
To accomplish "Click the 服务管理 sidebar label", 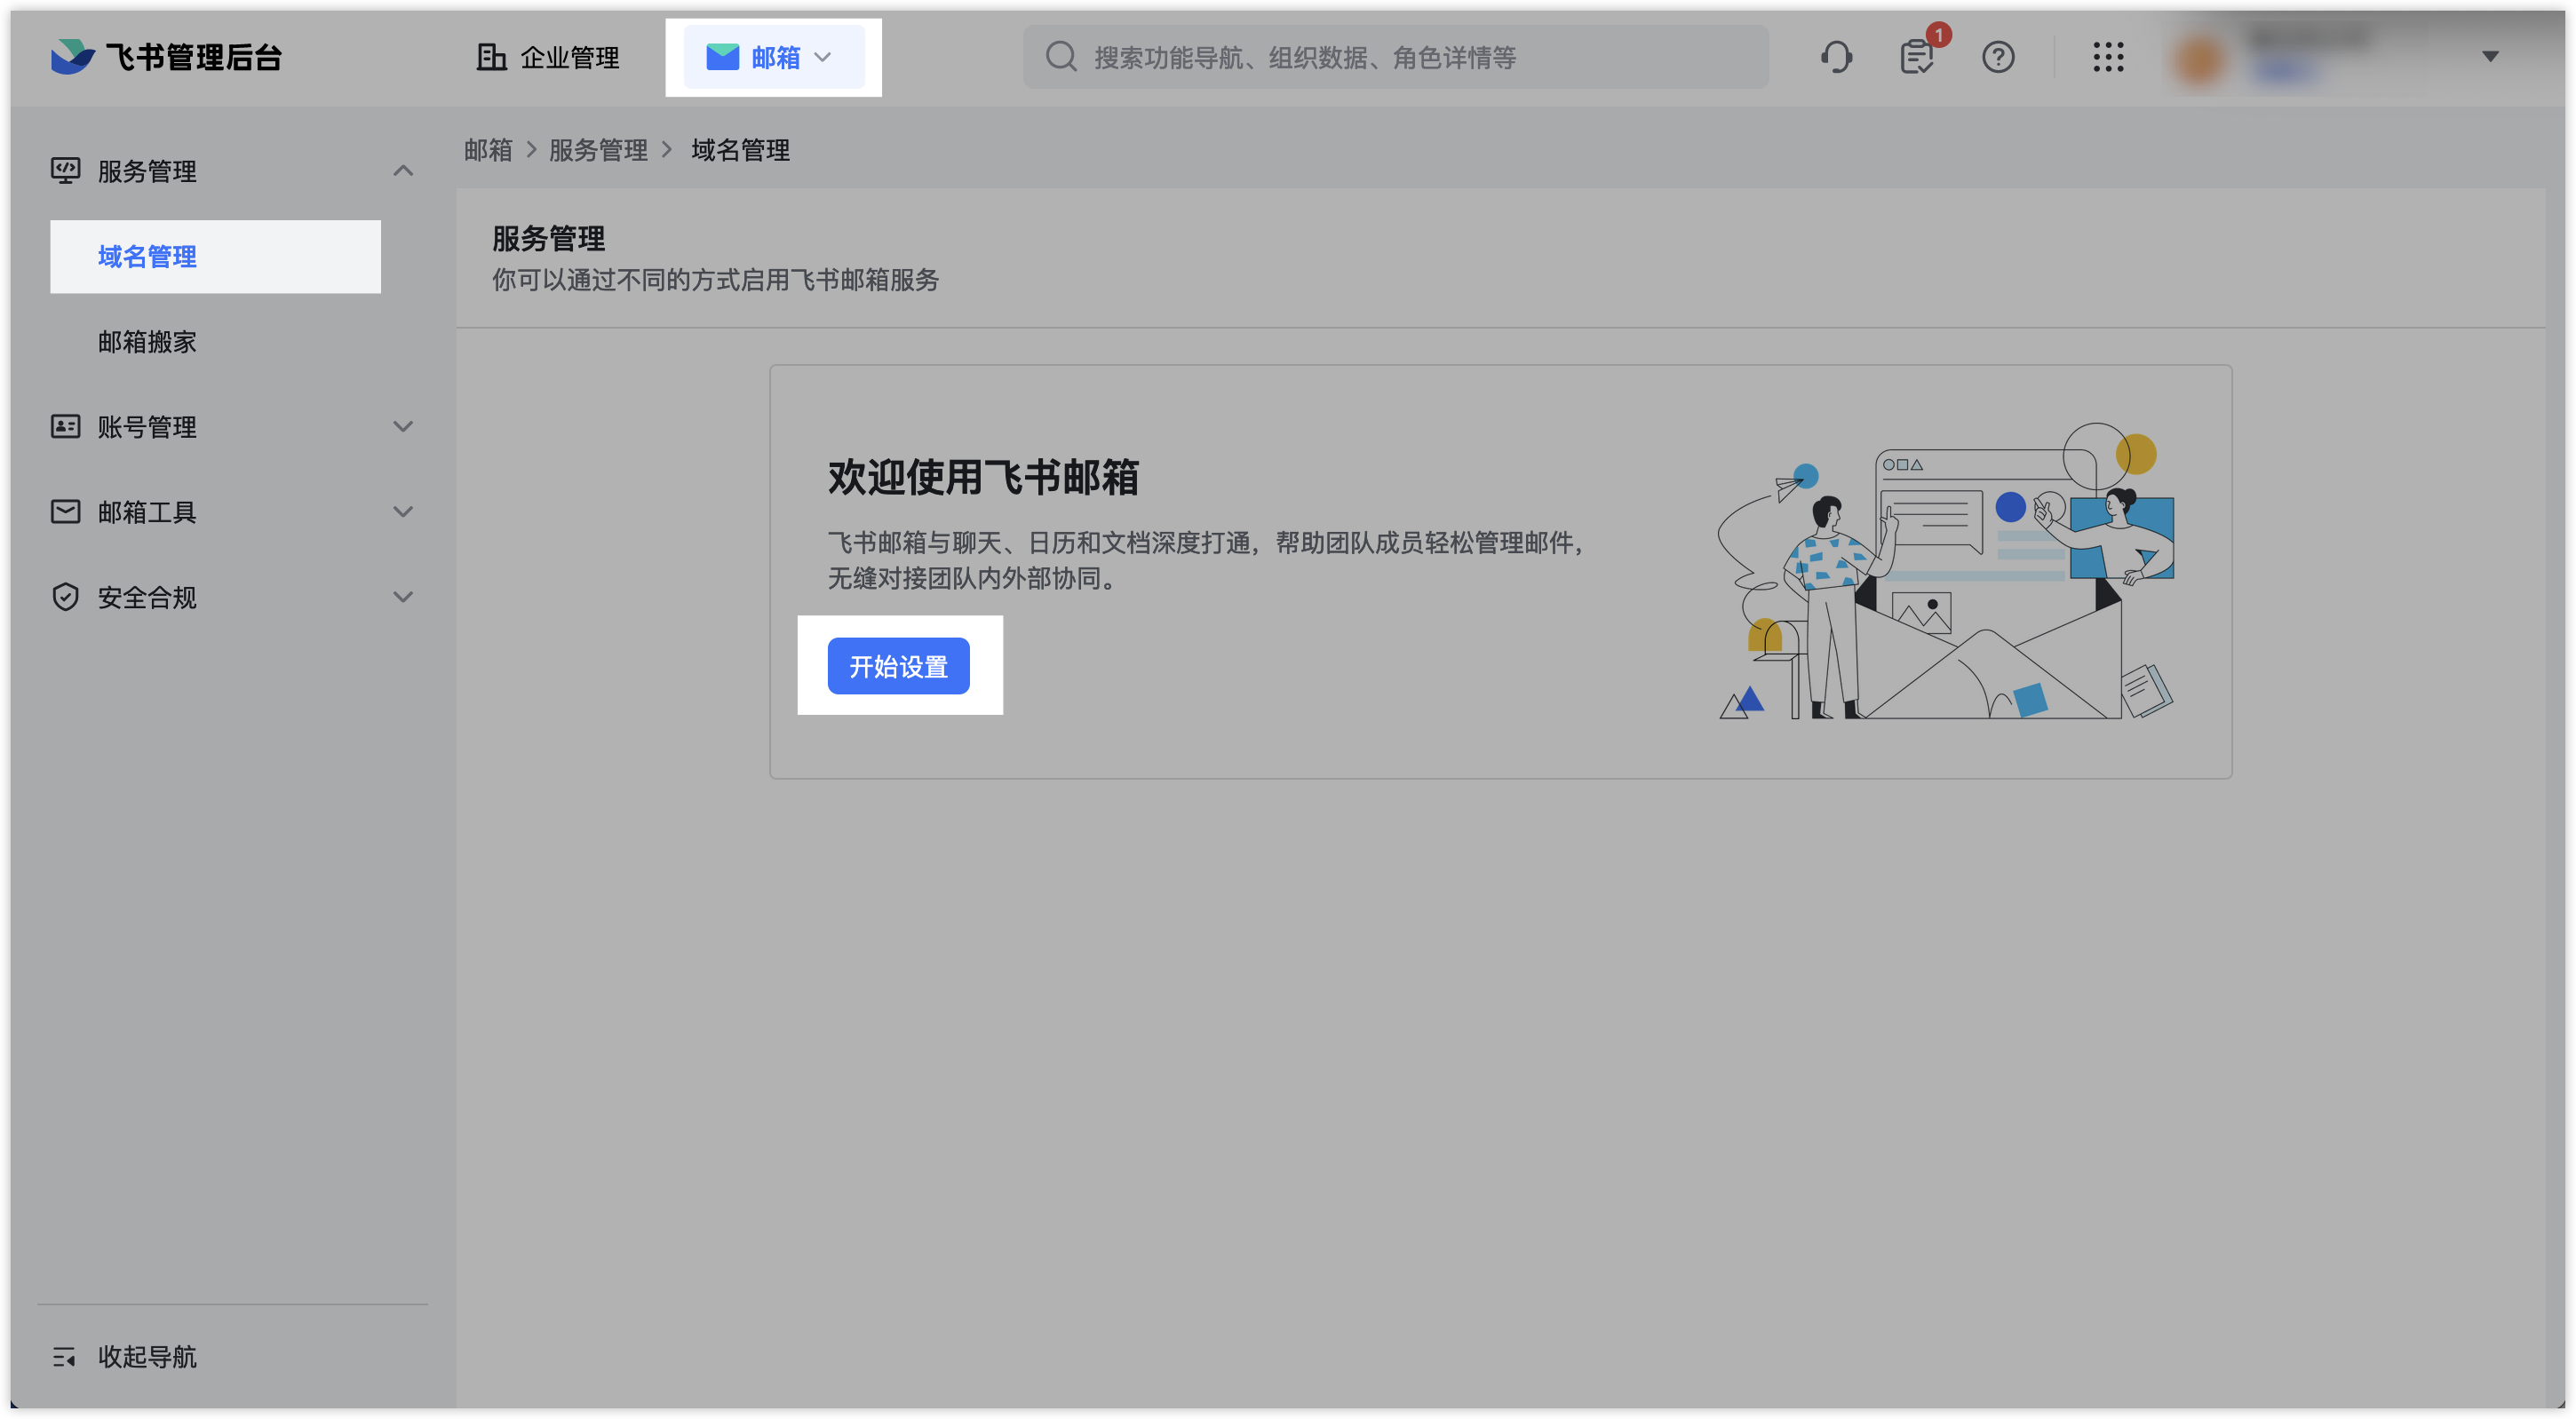I will tap(147, 171).
